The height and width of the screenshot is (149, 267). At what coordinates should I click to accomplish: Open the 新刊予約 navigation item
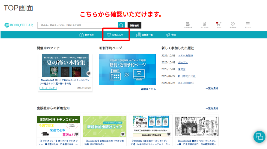(87, 35)
